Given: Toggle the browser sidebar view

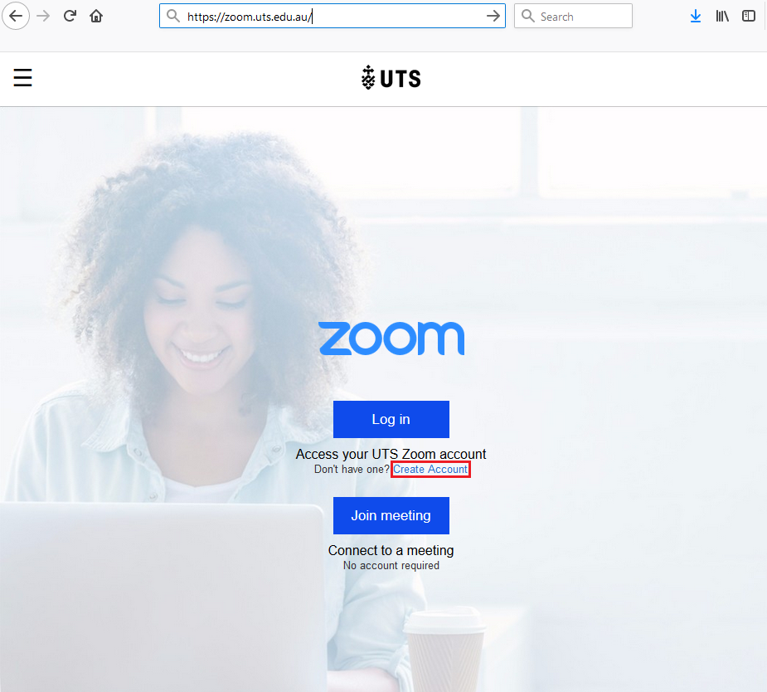Looking at the screenshot, I should click(749, 16).
